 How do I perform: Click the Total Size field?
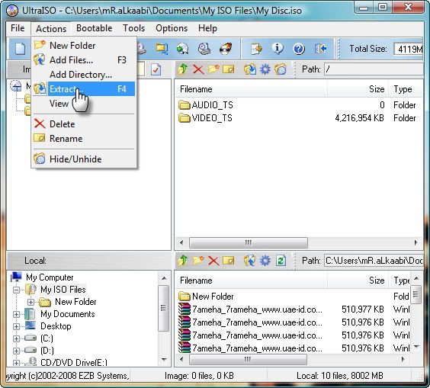point(409,50)
